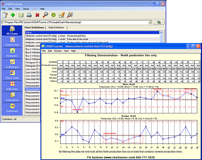Click the green circle A toolbar icon

coord(54,15)
